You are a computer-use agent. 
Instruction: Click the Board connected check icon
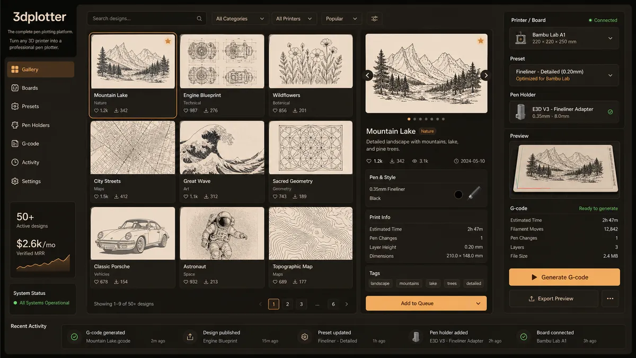tap(524, 337)
